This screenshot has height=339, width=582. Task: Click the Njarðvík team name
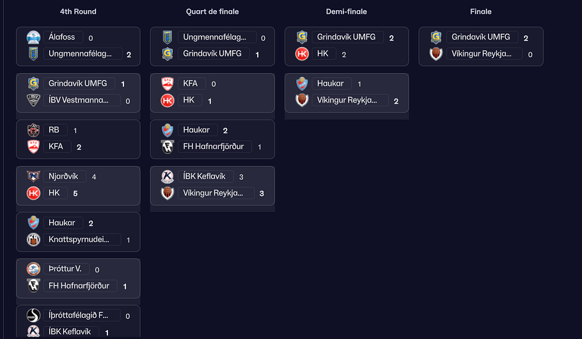click(63, 177)
